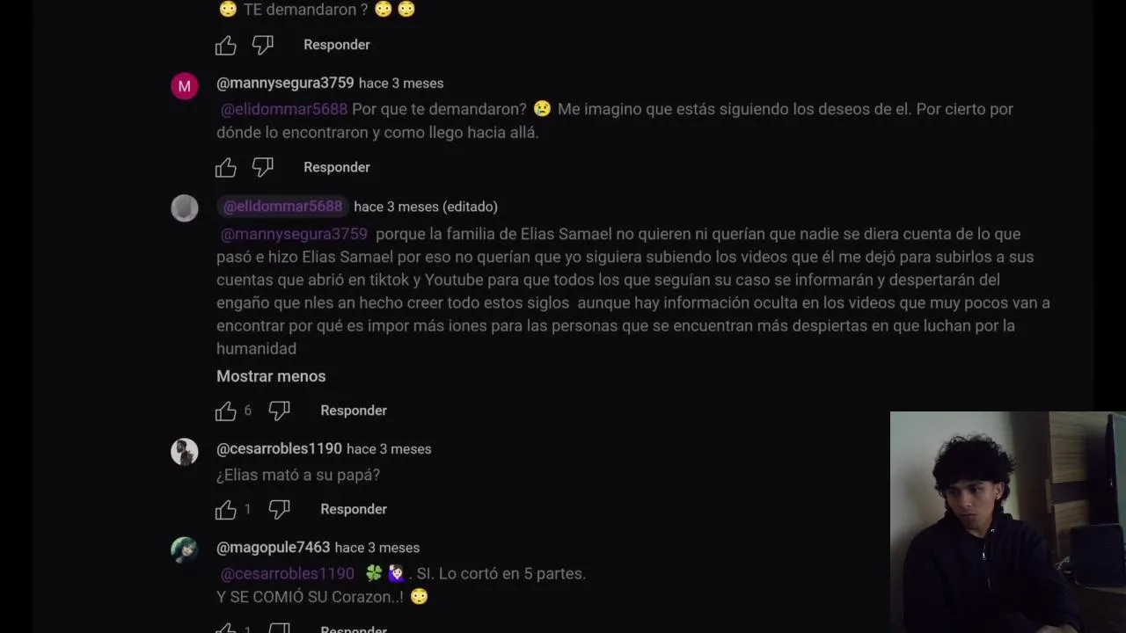Image resolution: width=1126 pixels, height=633 pixels.
Task: Reply to the long @elidommar5688 comment
Action: click(x=354, y=411)
